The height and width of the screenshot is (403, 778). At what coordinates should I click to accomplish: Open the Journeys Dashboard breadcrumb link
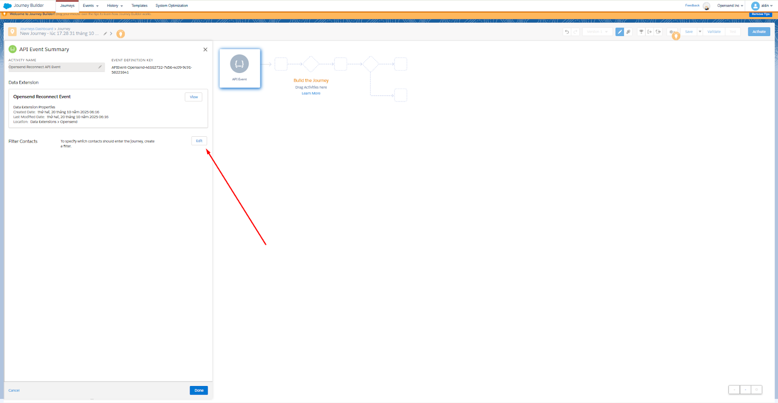(x=36, y=29)
